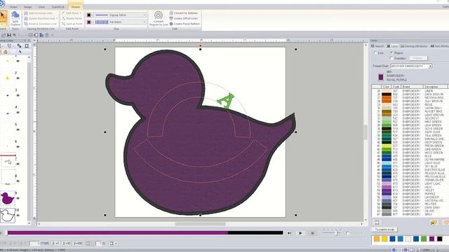Toggle visibility of sewing order item 1

18,61
